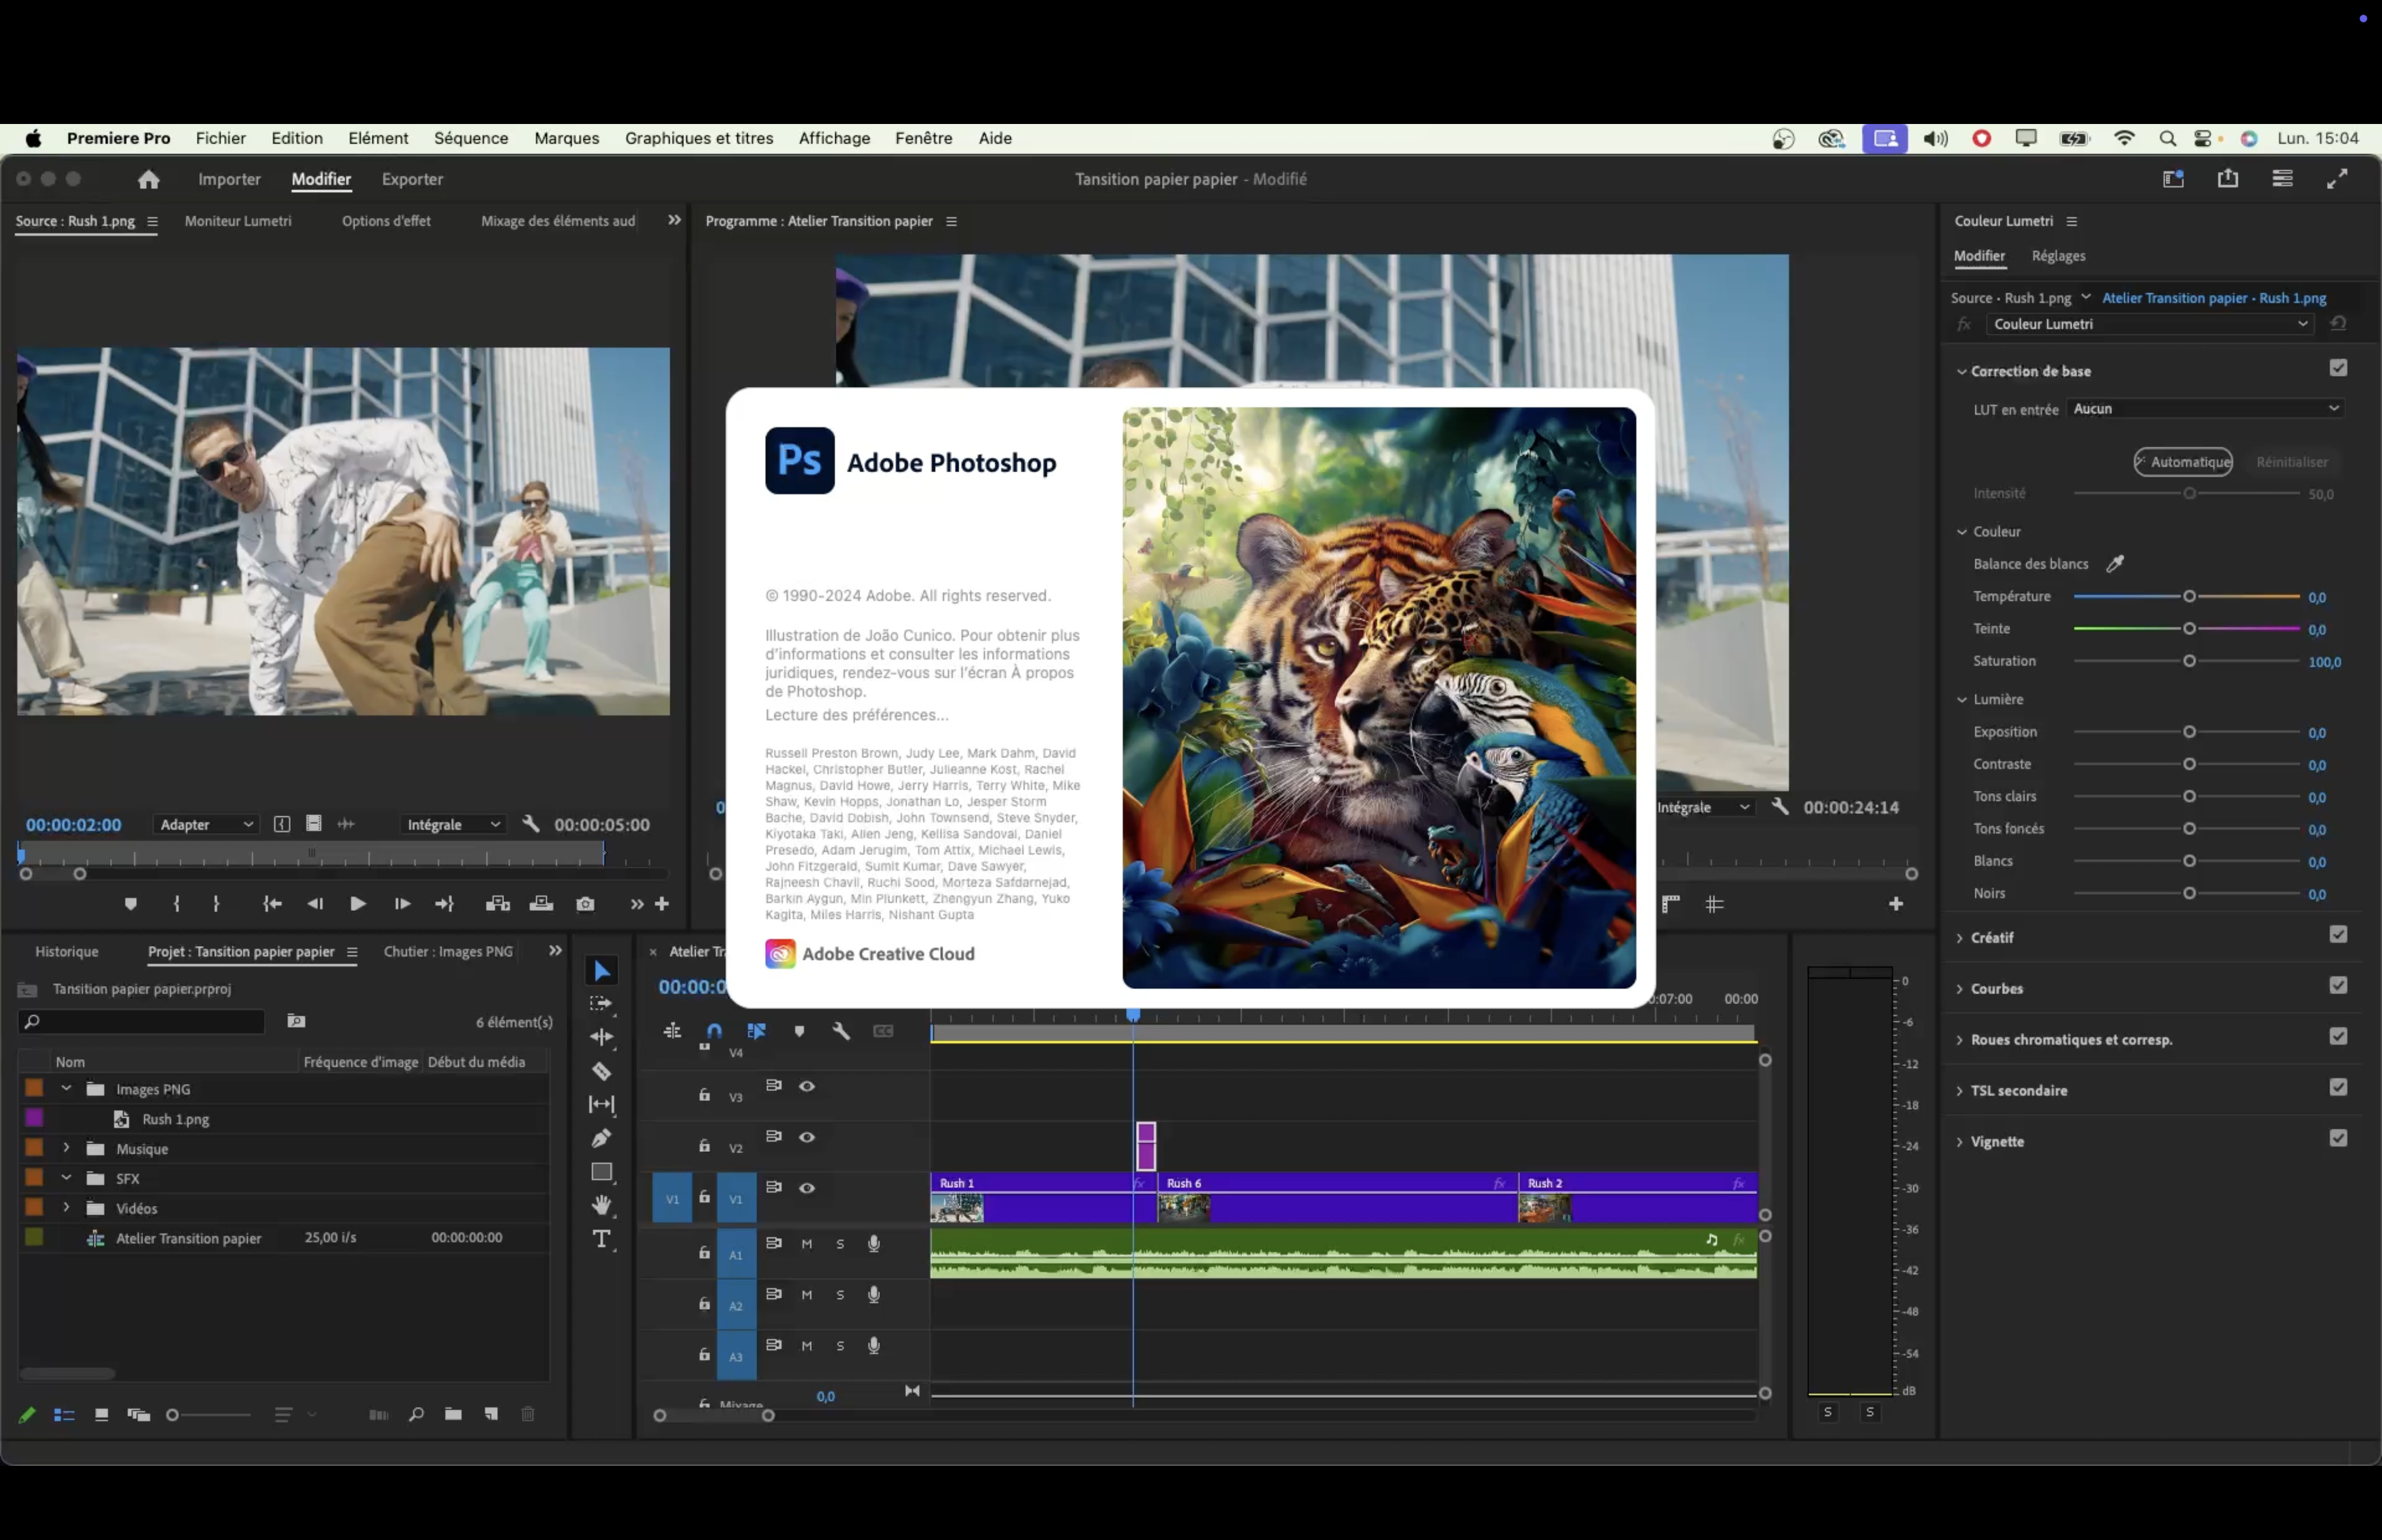Select the Pen tool
This screenshot has width=2382, height=1540.
click(602, 1138)
